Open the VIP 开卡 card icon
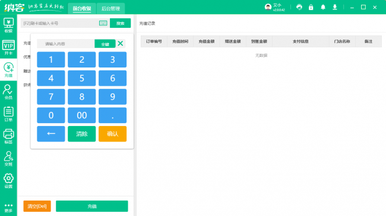The width and height of the screenshot is (386, 216). [8, 47]
